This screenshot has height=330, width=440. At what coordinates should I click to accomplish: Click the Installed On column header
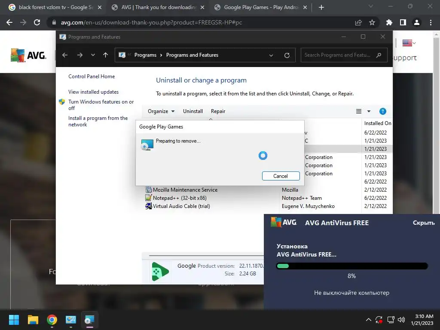click(377, 123)
